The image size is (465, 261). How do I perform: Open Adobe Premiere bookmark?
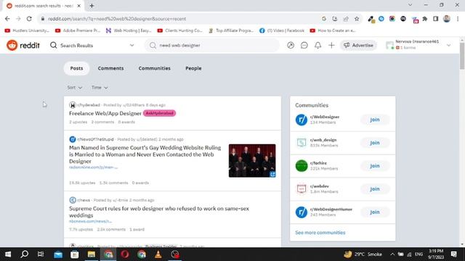click(x=78, y=30)
